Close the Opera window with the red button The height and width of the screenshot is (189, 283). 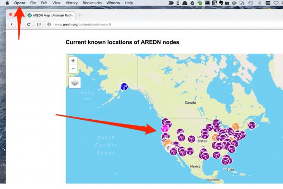pyautogui.click(x=10, y=15)
